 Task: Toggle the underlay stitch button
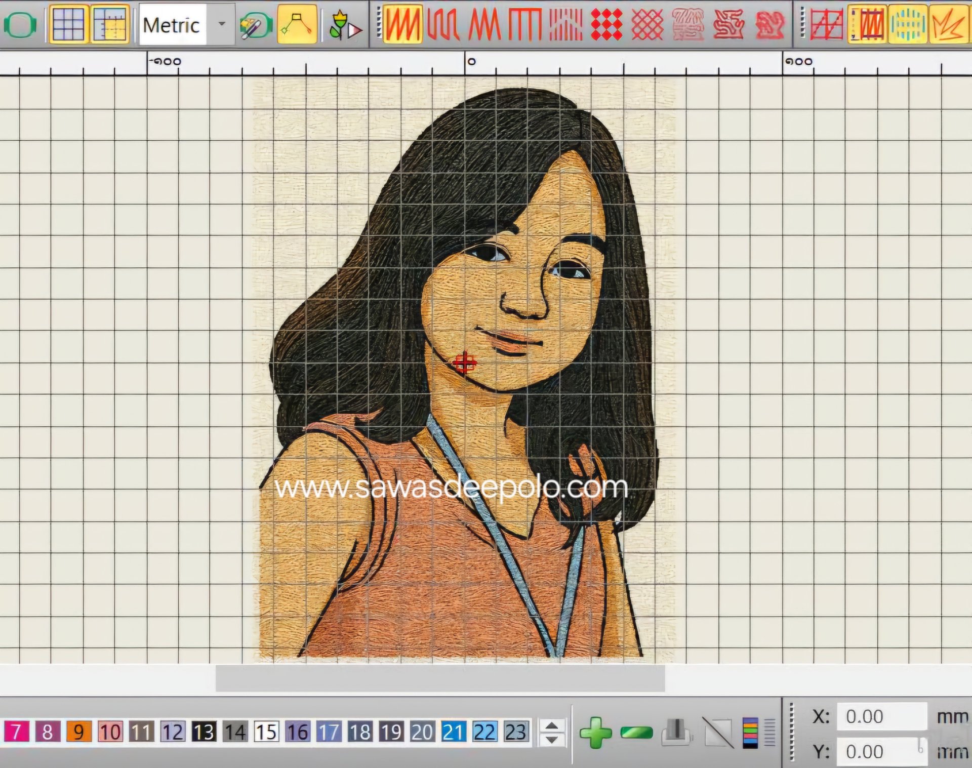867,24
